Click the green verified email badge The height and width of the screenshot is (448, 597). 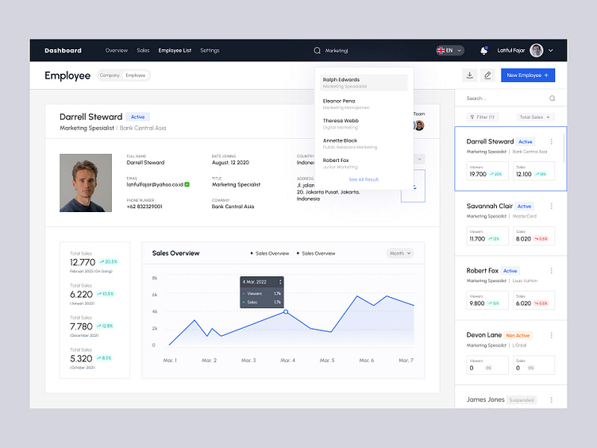click(187, 184)
